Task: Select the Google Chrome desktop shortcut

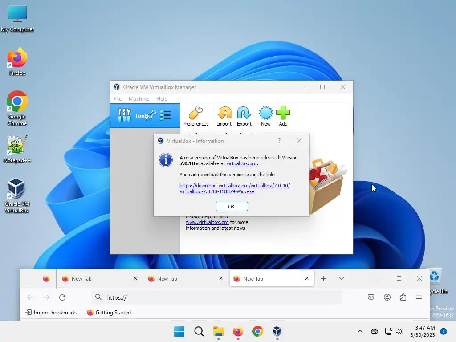Action: coord(17,108)
